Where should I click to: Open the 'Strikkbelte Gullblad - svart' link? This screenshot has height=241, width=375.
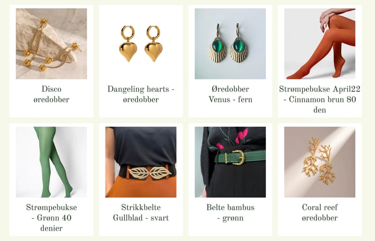point(141,212)
